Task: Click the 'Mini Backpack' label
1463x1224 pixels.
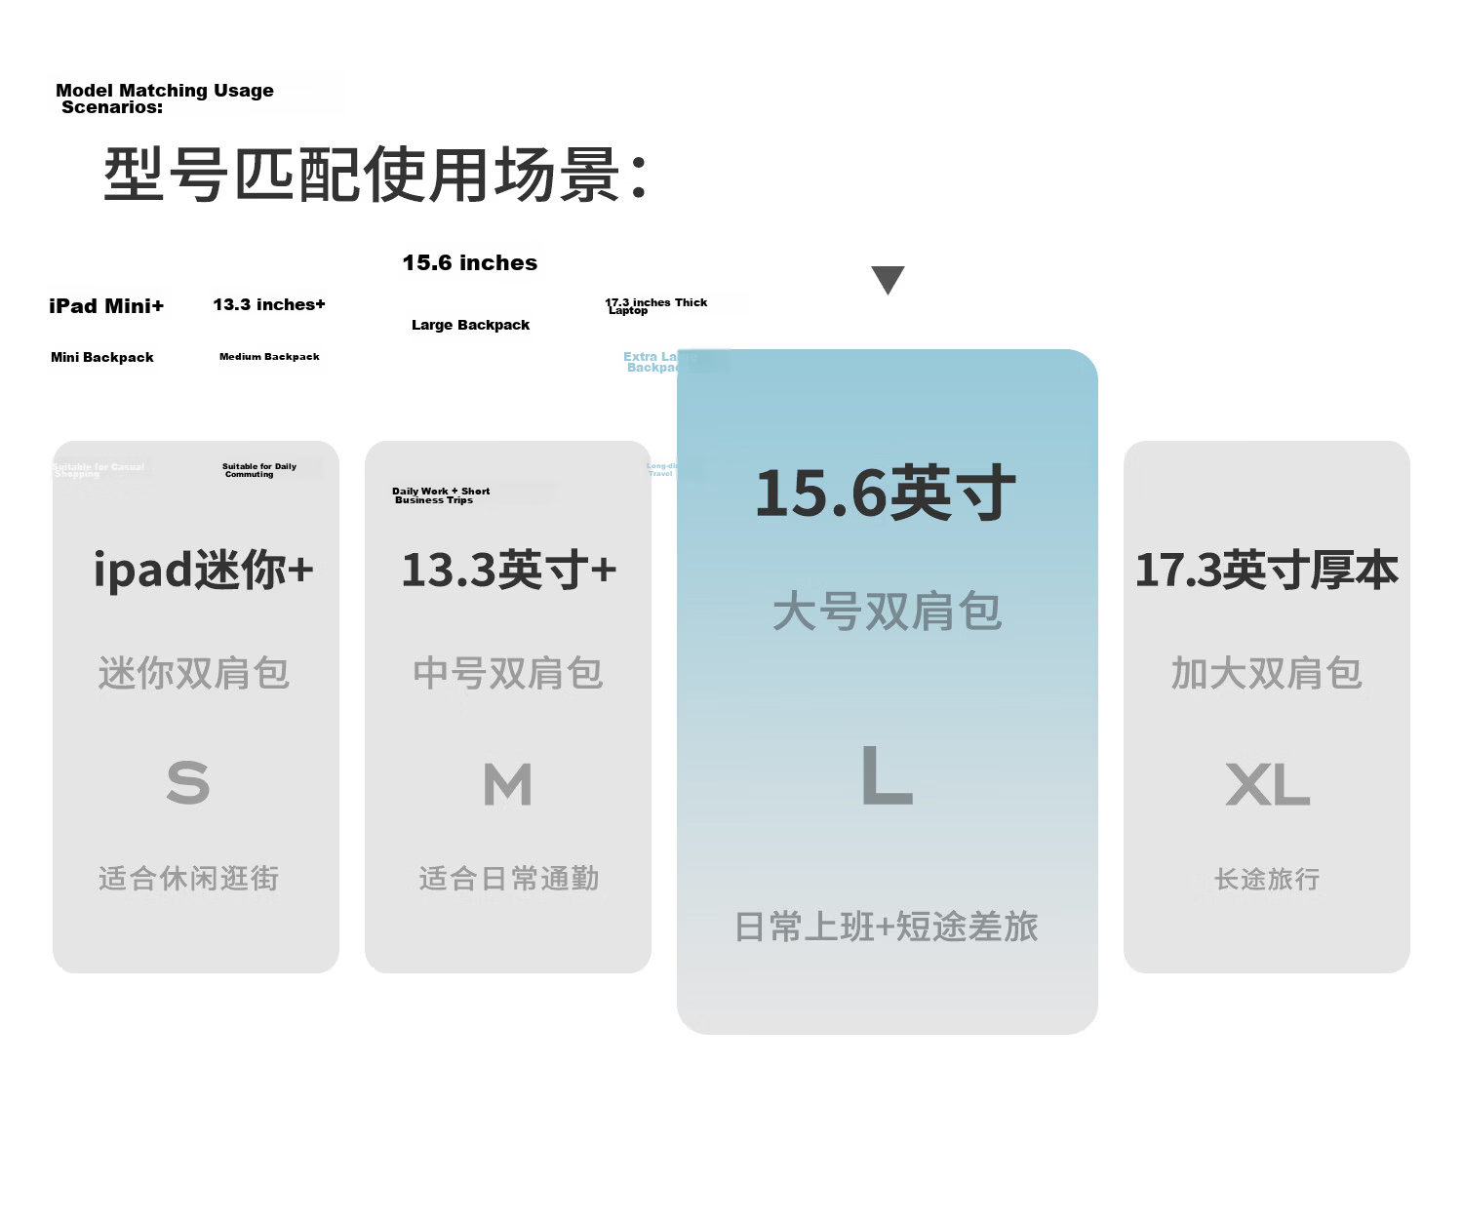Action: (102, 357)
